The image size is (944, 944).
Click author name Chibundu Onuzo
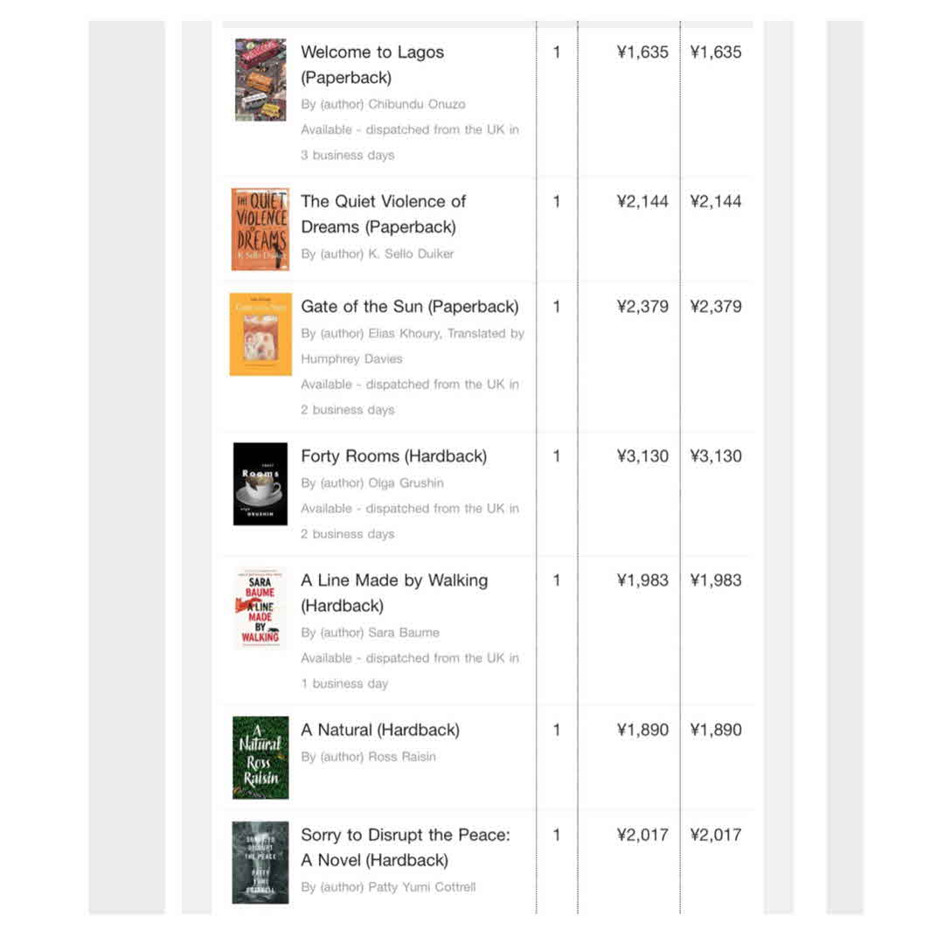pyautogui.click(x=417, y=104)
